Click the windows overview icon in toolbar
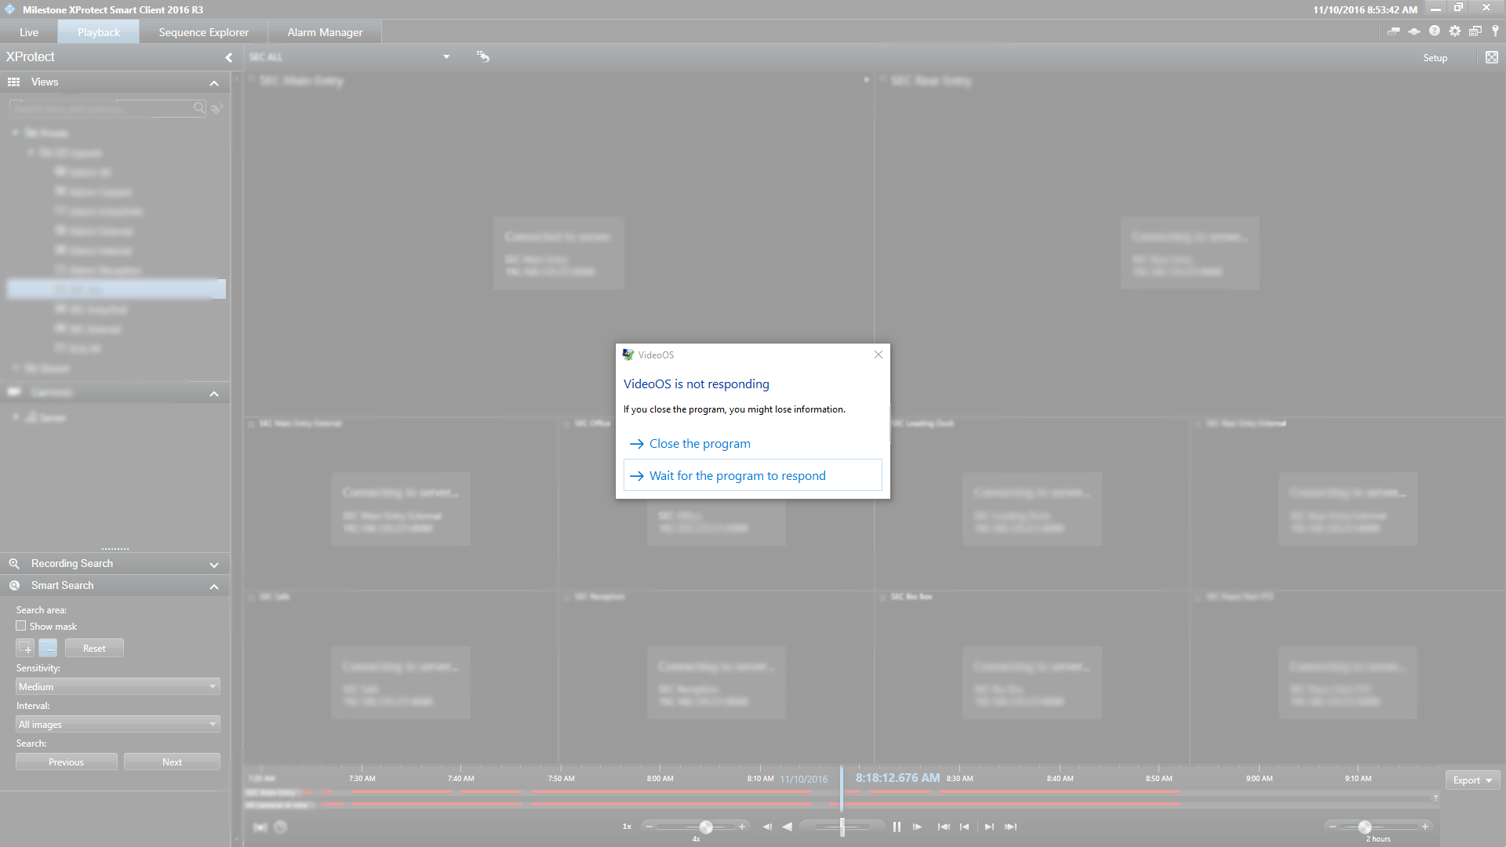Screen dimensions: 1506x847 pyautogui.click(x=1475, y=31)
